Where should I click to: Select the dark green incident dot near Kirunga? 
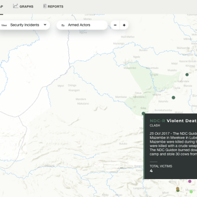point(187,75)
